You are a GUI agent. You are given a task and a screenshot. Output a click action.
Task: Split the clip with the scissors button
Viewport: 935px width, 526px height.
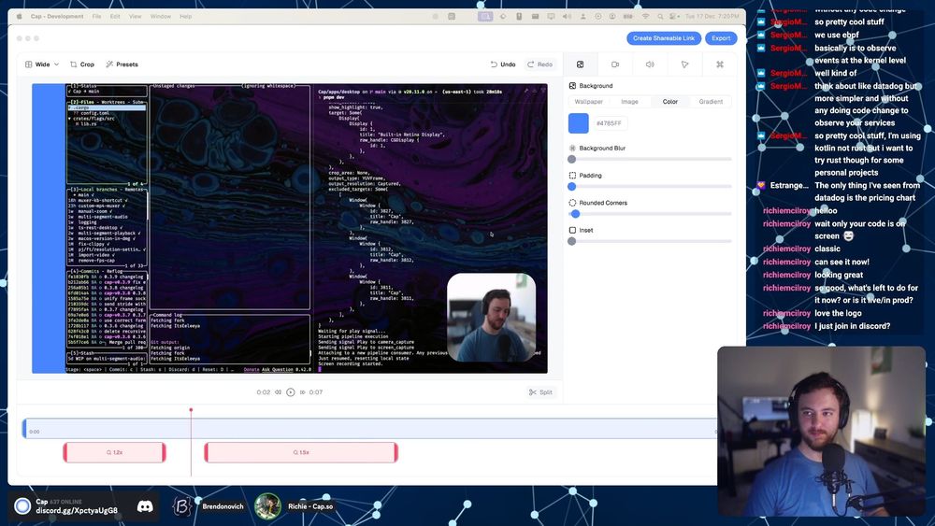click(540, 392)
